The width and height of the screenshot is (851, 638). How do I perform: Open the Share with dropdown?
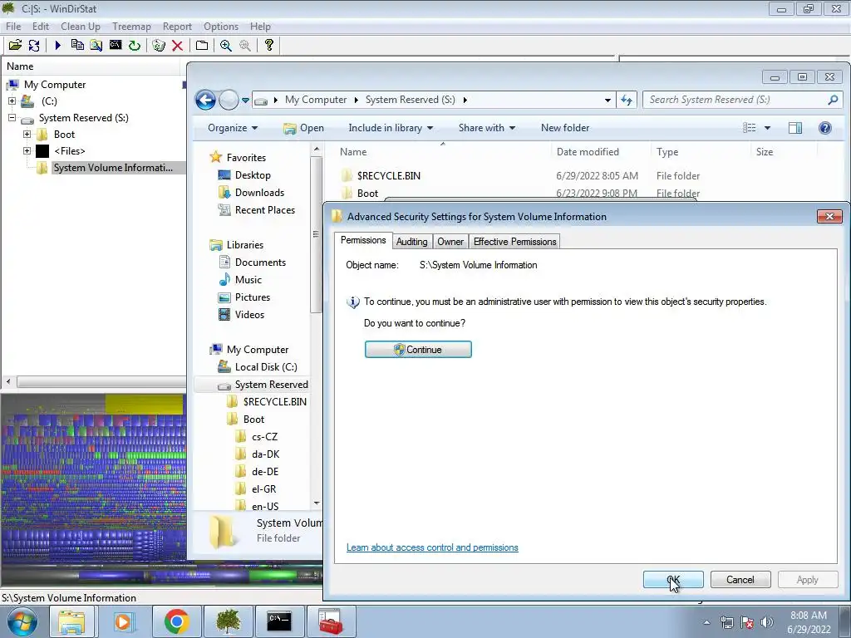486,128
